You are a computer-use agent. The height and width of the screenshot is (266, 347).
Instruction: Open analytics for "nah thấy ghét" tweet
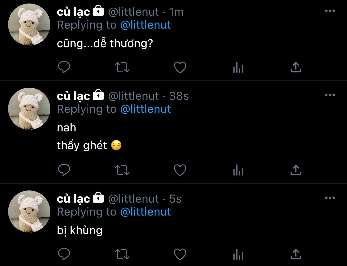tap(238, 170)
